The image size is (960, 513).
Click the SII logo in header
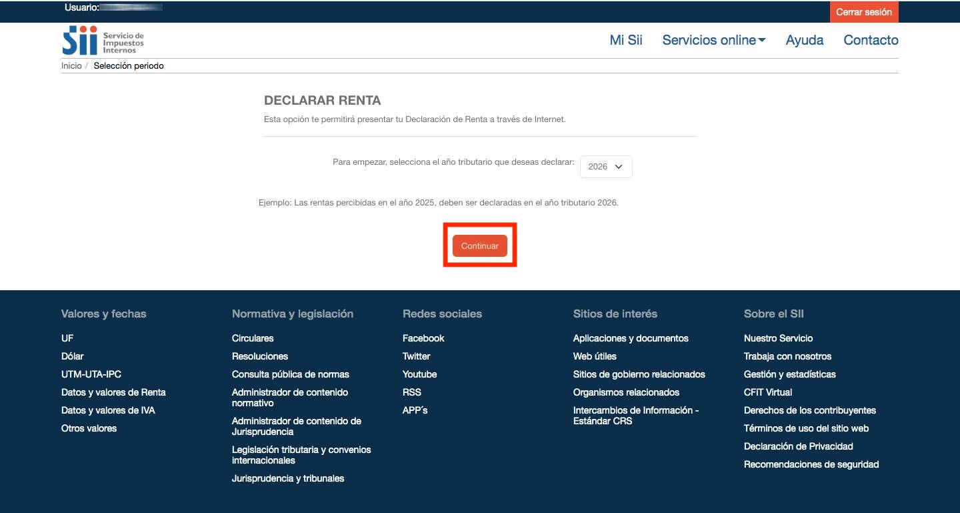pyautogui.click(x=103, y=40)
